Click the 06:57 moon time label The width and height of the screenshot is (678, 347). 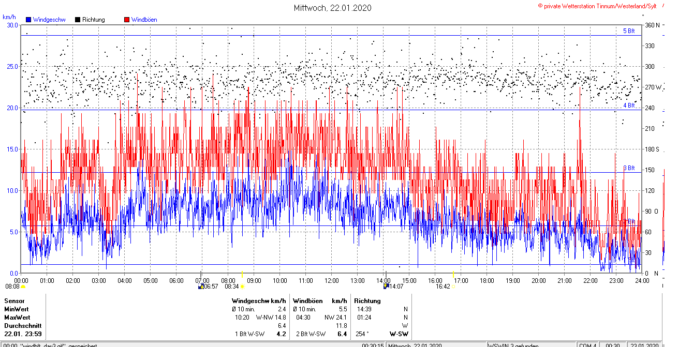[x=211, y=286]
